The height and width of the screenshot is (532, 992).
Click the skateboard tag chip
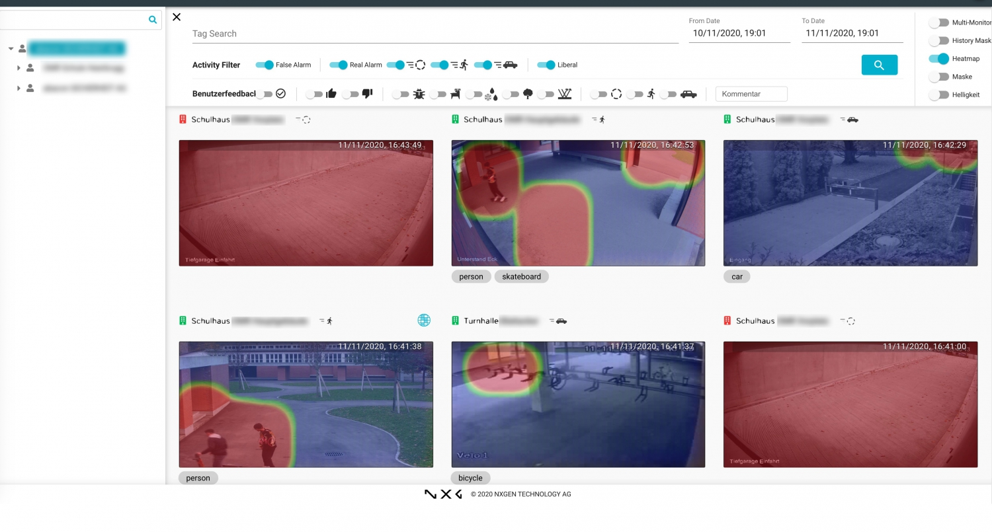pos(521,277)
